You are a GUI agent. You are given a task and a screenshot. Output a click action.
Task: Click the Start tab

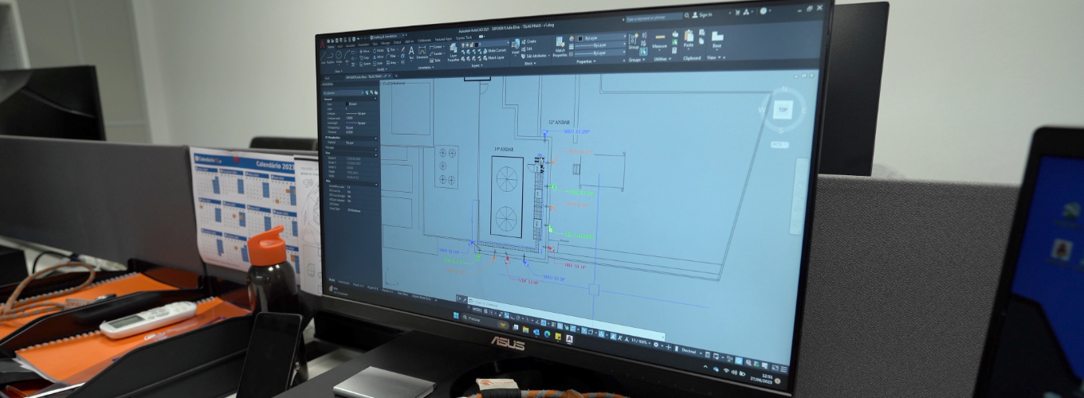click(x=327, y=78)
